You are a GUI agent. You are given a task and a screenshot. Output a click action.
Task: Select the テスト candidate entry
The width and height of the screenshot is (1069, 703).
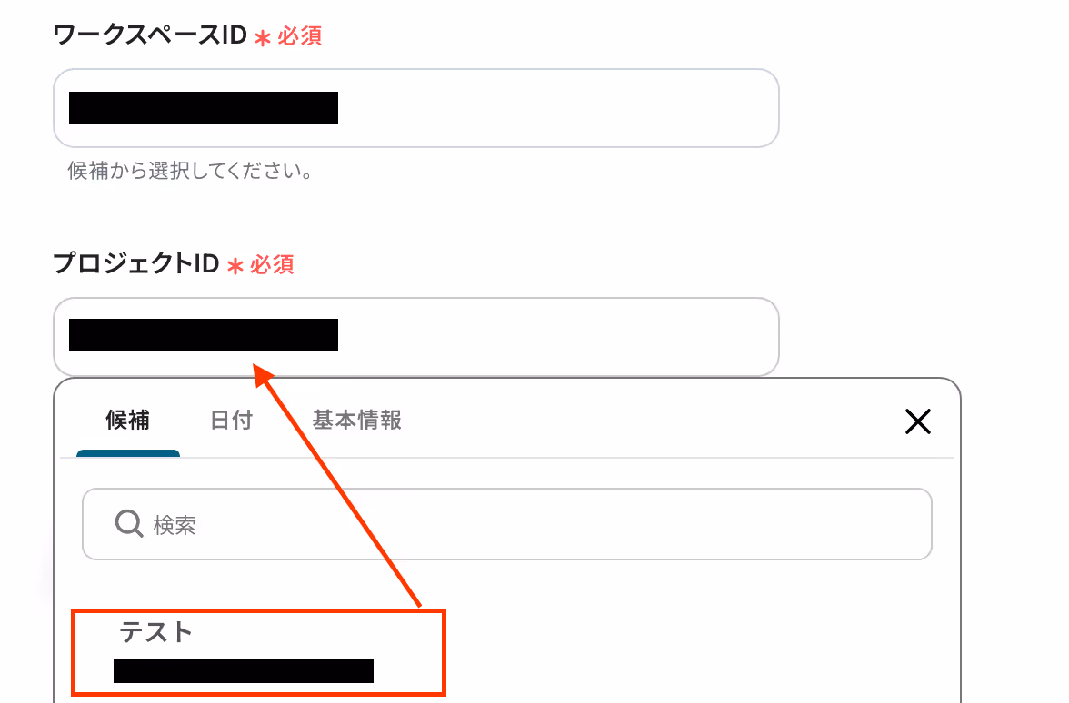[258, 652]
